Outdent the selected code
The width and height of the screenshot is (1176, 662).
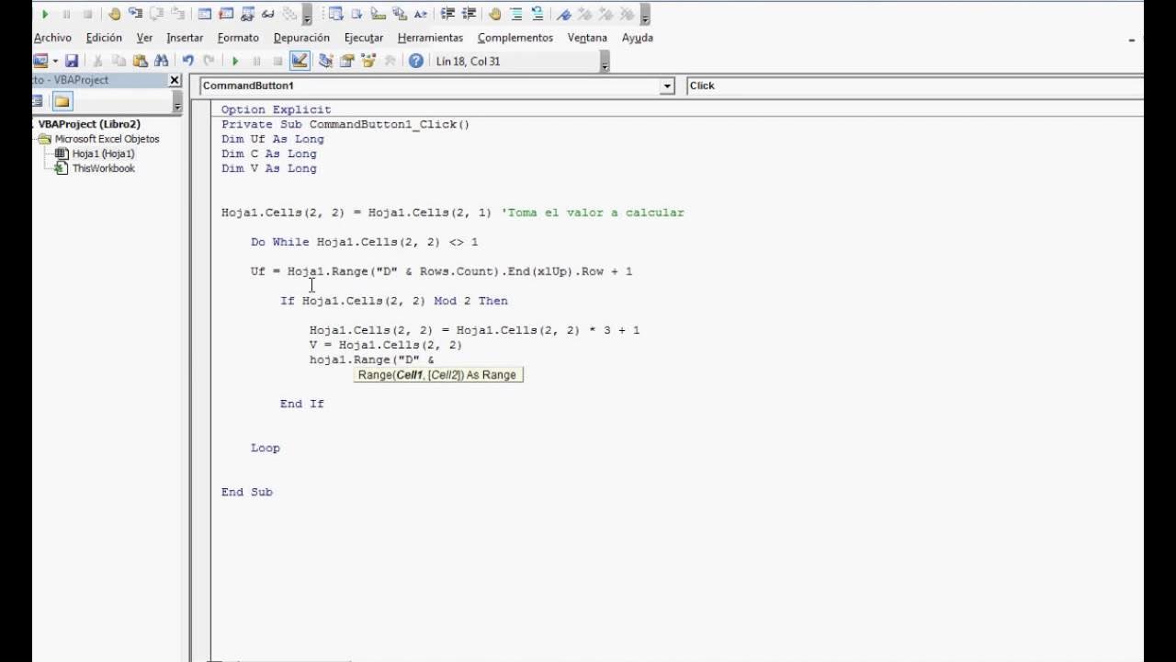tap(469, 14)
